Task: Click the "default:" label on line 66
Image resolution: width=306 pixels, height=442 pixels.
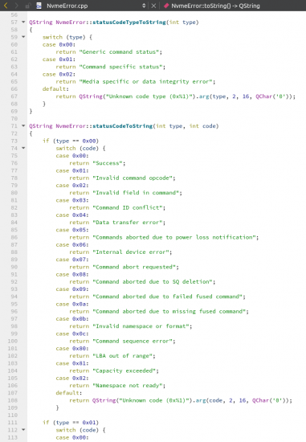Action: point(55,88)
